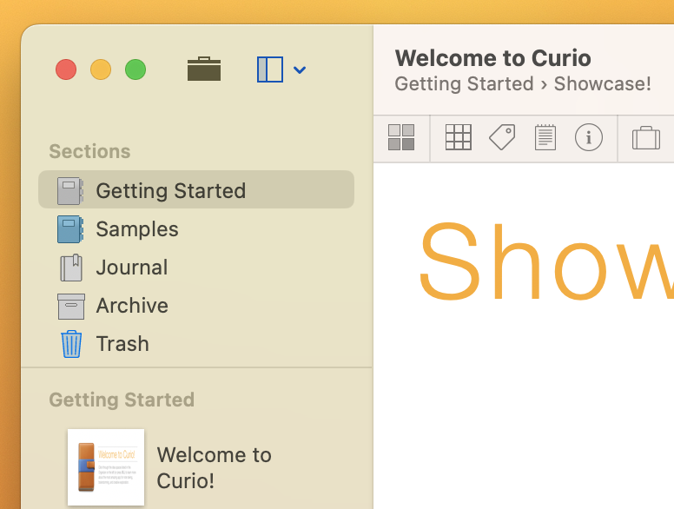Open the Trash section
The image size is (674, 509).
point(196,343)
